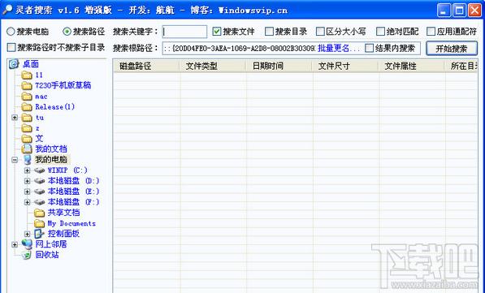485x293 pixels.
Task: Click the 控制面板 control panel icon
Action: pyautogui.click(x=40, y=234)
